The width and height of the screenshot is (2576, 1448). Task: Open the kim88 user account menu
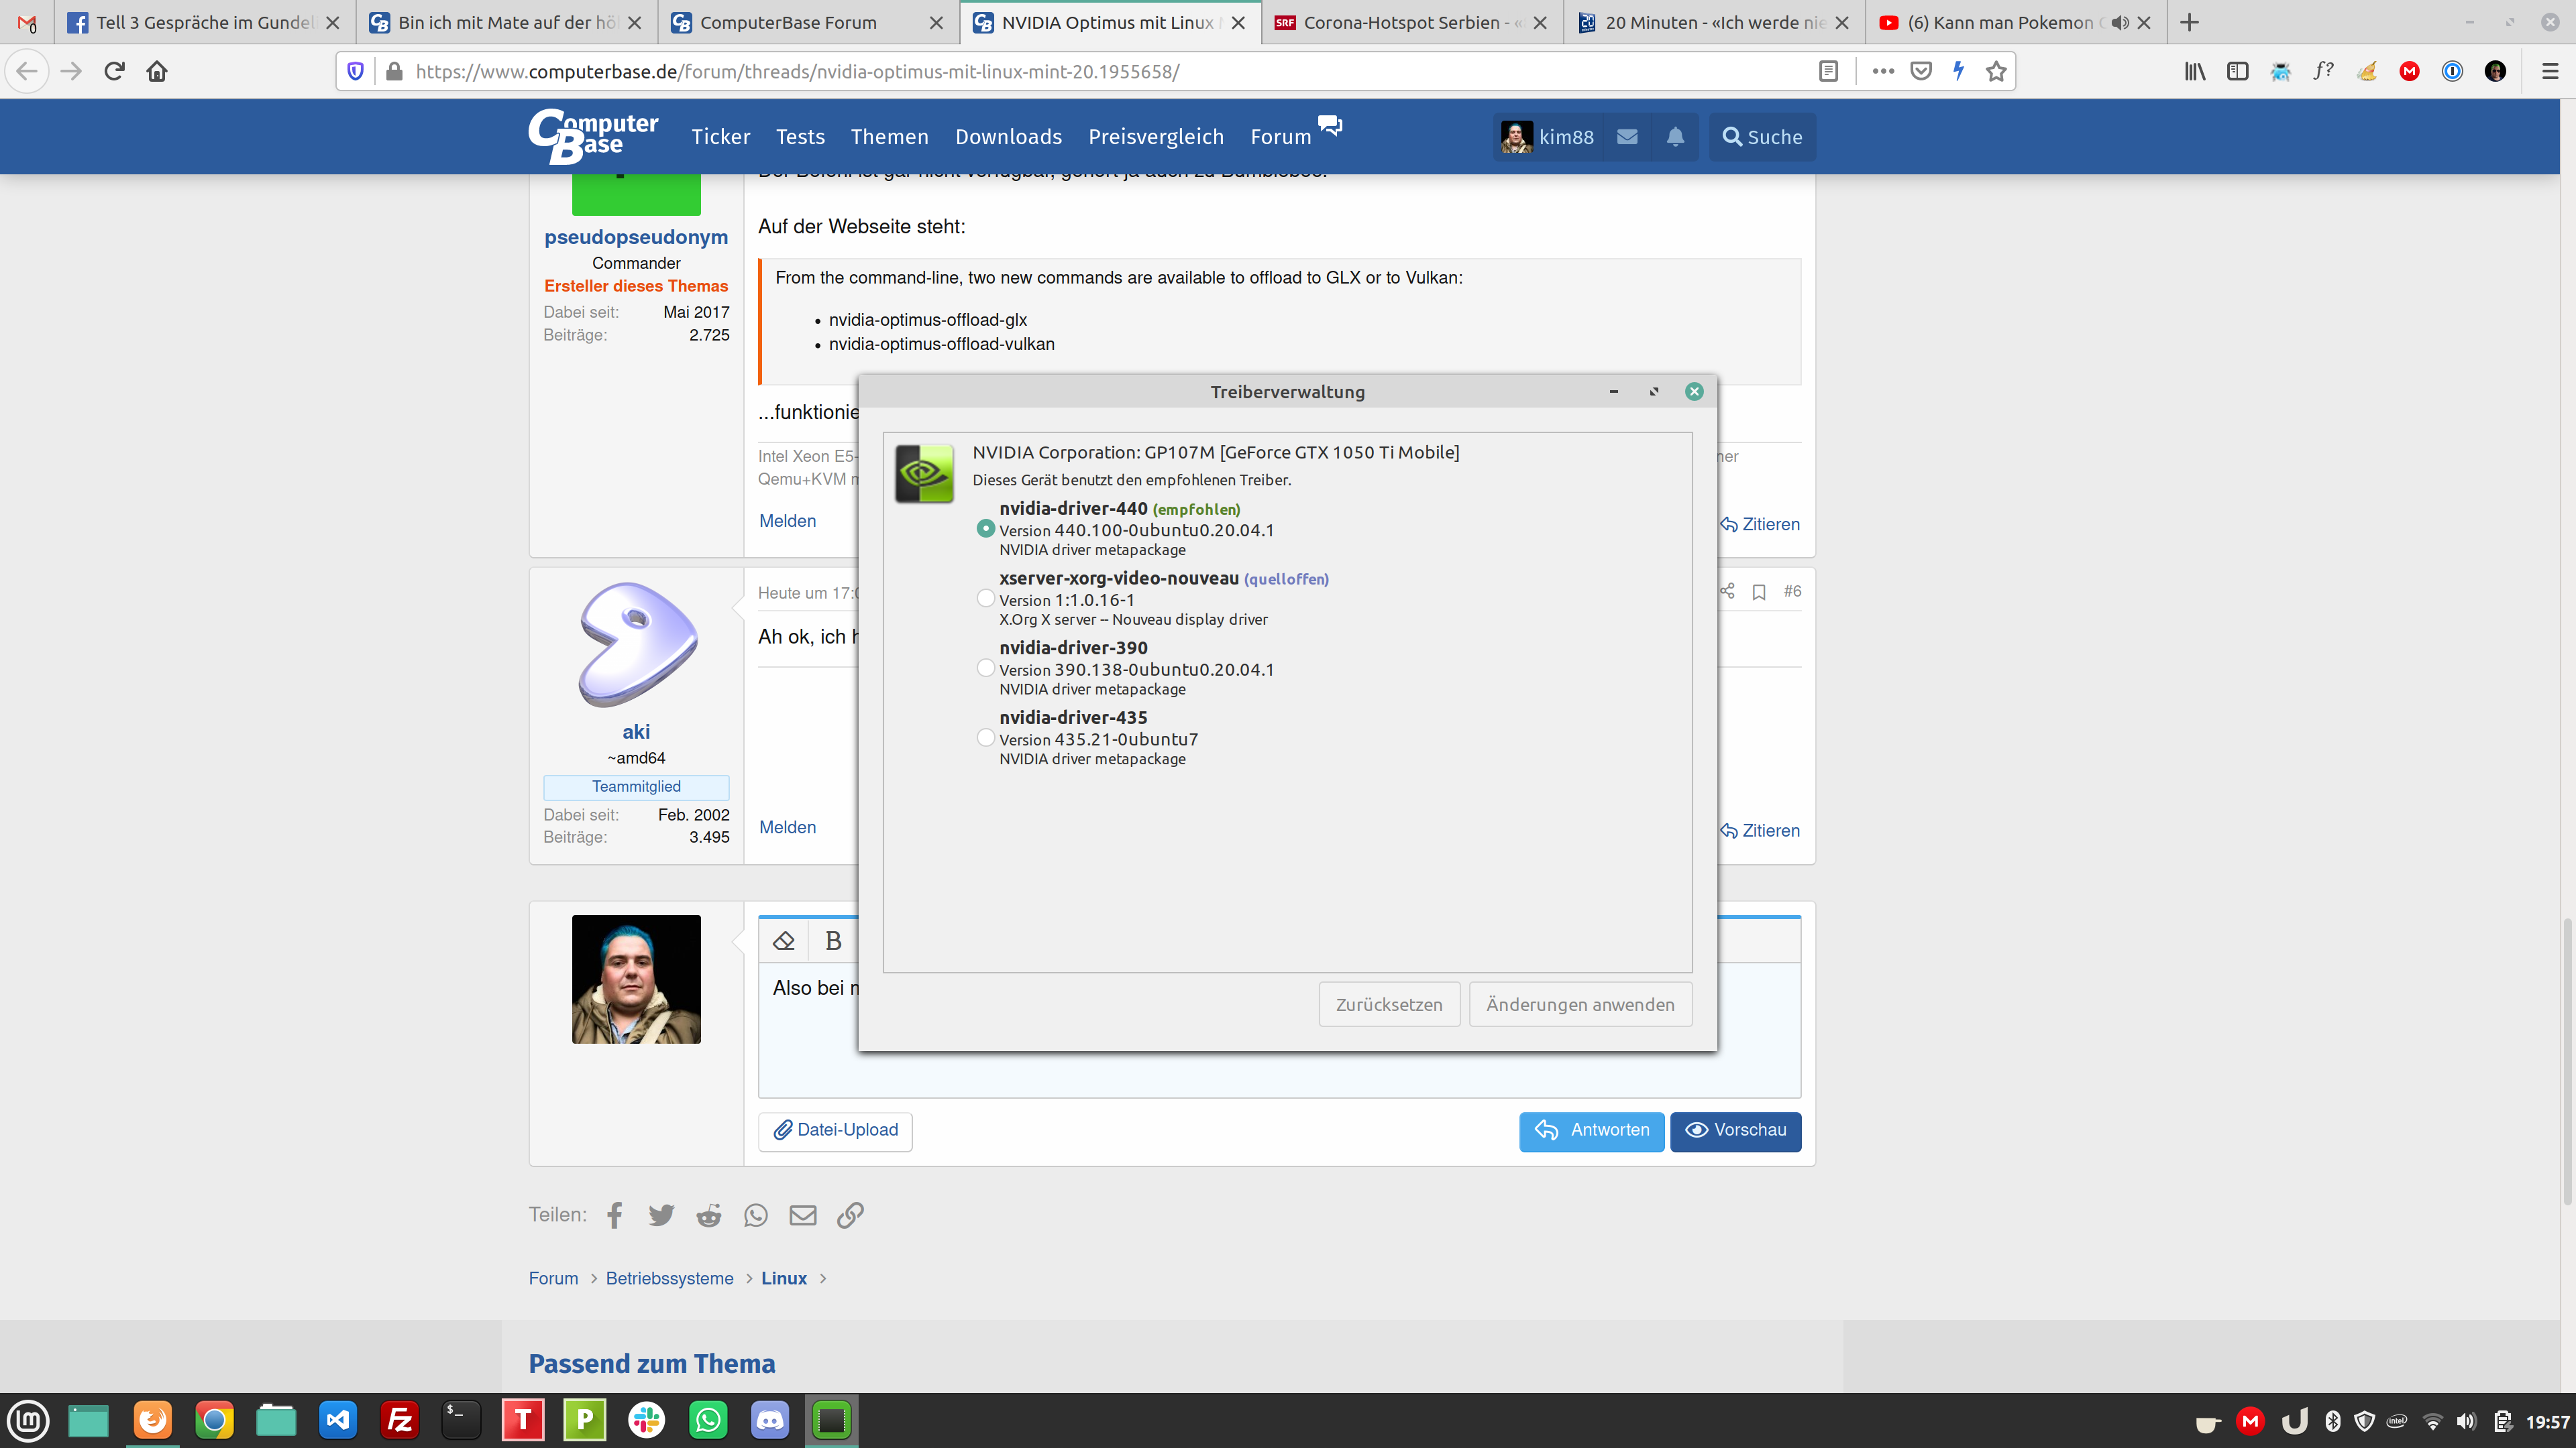coord(1547,137)
